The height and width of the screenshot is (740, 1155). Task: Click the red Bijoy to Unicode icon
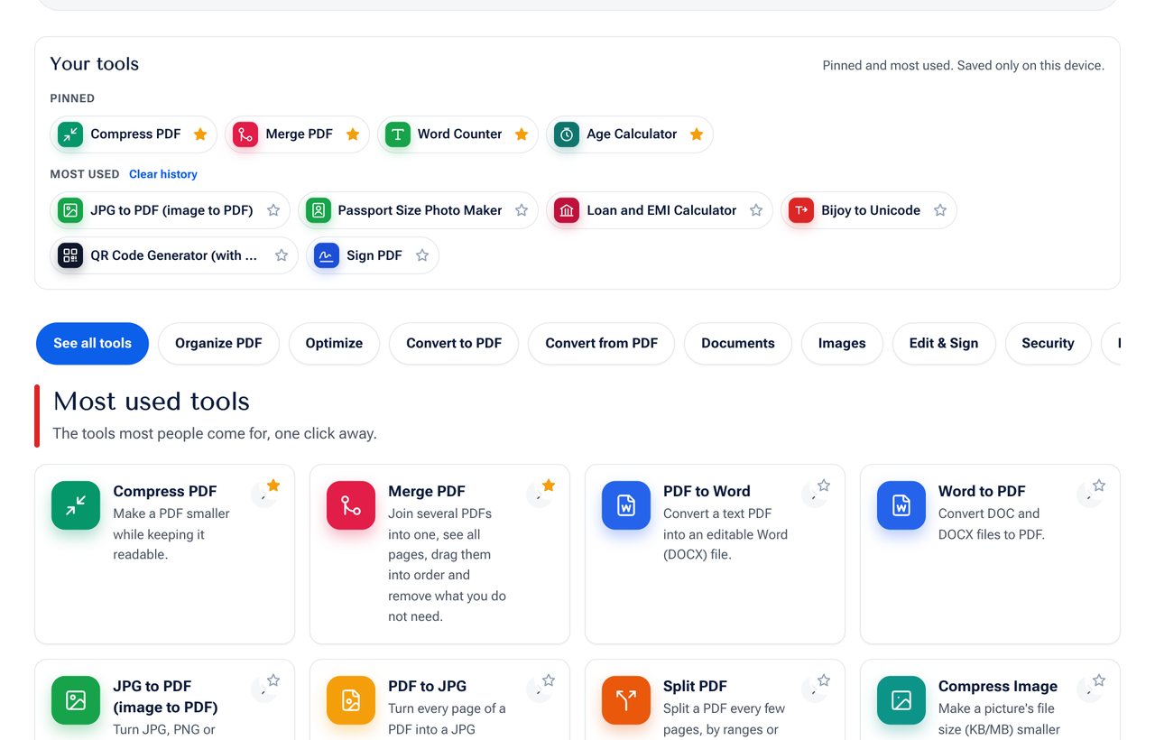point(801,210)
